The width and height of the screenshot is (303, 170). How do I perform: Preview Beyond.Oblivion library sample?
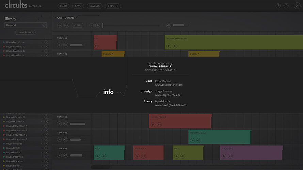[x=46, y=157]
